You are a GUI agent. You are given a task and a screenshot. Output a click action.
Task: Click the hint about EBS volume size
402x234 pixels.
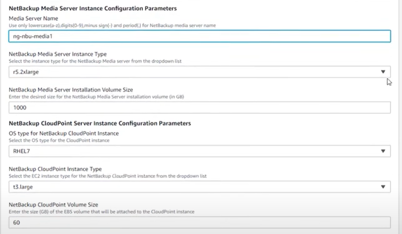pyautogui.click(x=101, y=212)
